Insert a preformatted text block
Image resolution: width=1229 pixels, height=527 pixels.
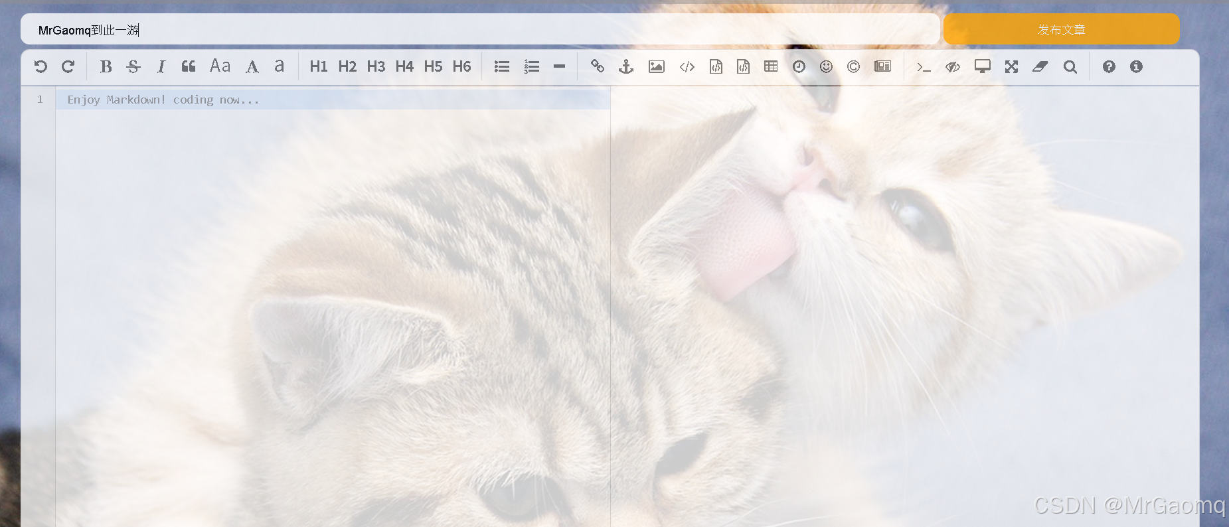tap(716, 66)
